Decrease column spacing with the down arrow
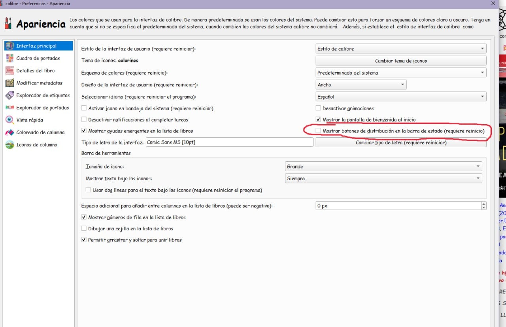This screenshot has height=327, width=506. 484,208
